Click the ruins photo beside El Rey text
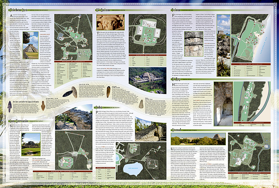This screenshot has height=188, width=279. [223, 101]
